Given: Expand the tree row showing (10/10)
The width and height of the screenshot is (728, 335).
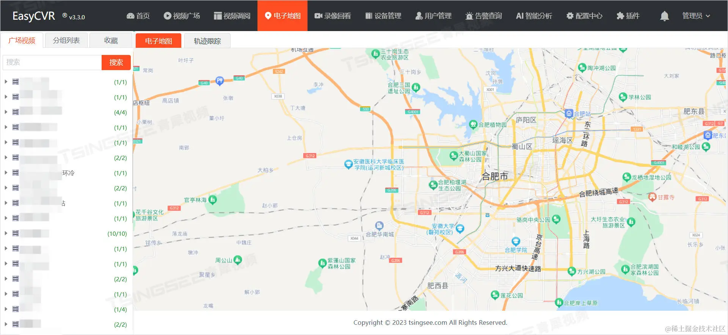Looking at the screenshot, I should click(x=6, y=233).
